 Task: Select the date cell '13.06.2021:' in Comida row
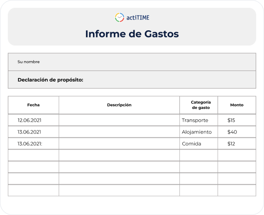click(x=34, y=144)
